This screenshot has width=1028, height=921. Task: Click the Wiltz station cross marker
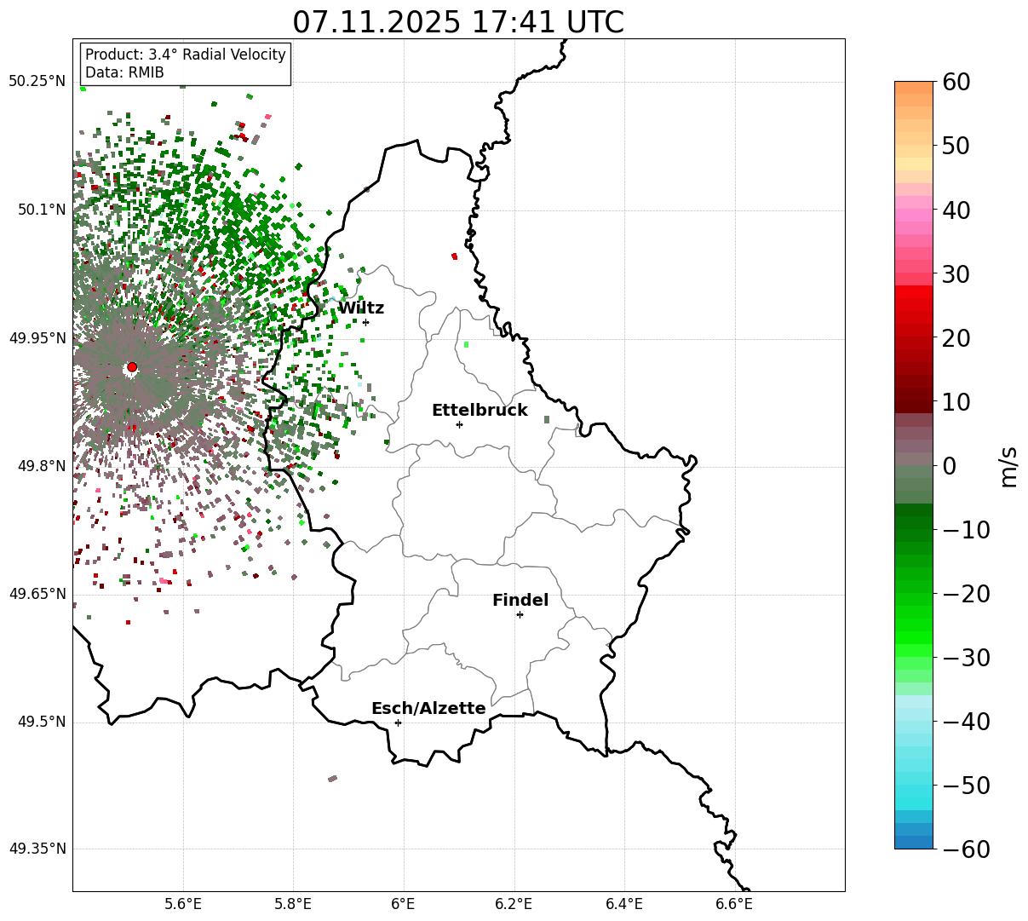pos(365,322)
